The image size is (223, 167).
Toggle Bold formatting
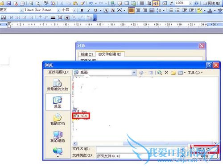click(82, 10)
